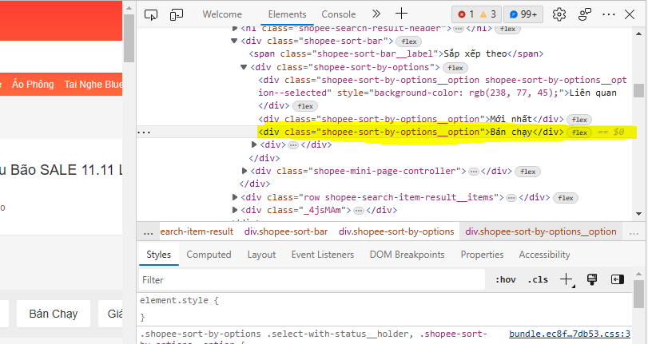The height and width of the screenshot is (344, 648).
Task: Open the errors and warnings counter
Action: click(x=476, y=14)
